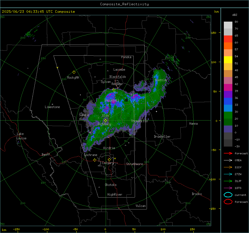This screenshot has width=249, height=233.
Task: Click the cyan current ellipse legend symbol
Action: pos(228,195)
